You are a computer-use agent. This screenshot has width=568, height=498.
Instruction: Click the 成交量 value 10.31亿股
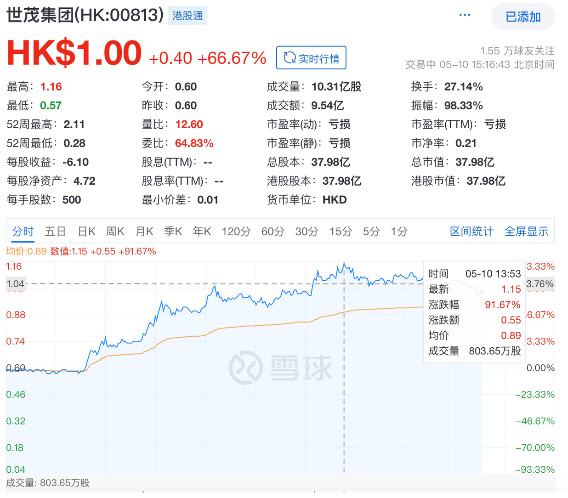point(336,87)
